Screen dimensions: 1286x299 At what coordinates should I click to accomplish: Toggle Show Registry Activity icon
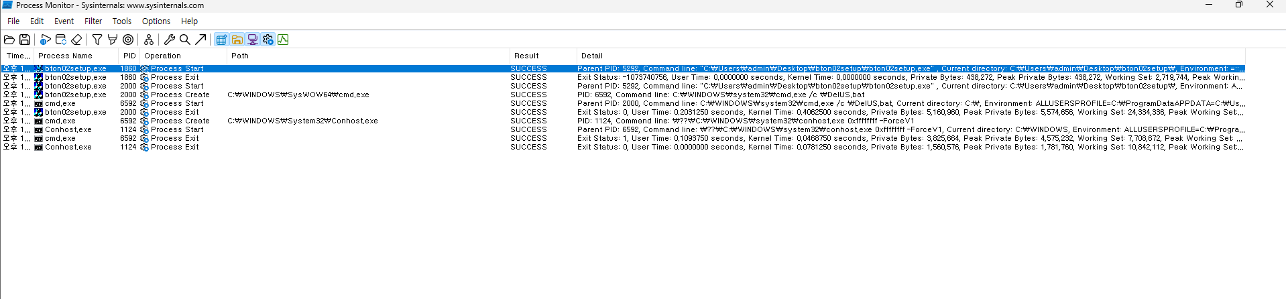[221, 40]
